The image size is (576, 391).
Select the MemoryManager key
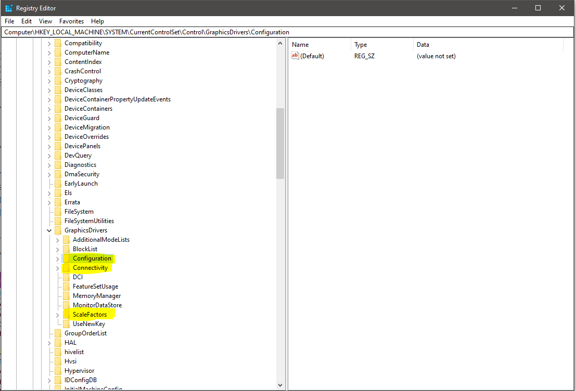(97, 296)
